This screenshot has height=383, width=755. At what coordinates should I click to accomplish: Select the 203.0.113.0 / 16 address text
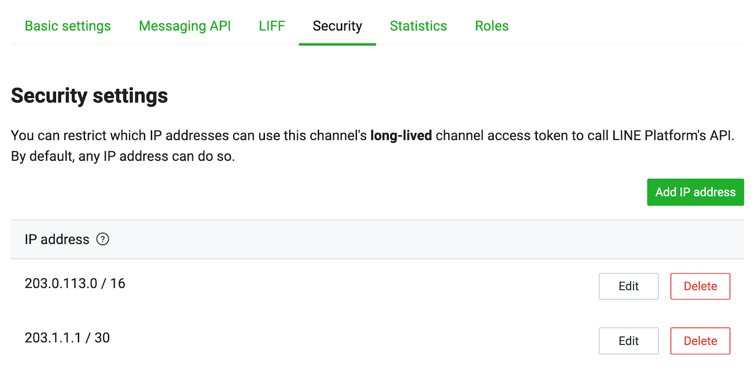point(75,283)
